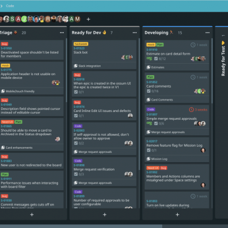Open Mobile/touch friendly epic icon
Screen dimensions: 228x228
3,91
